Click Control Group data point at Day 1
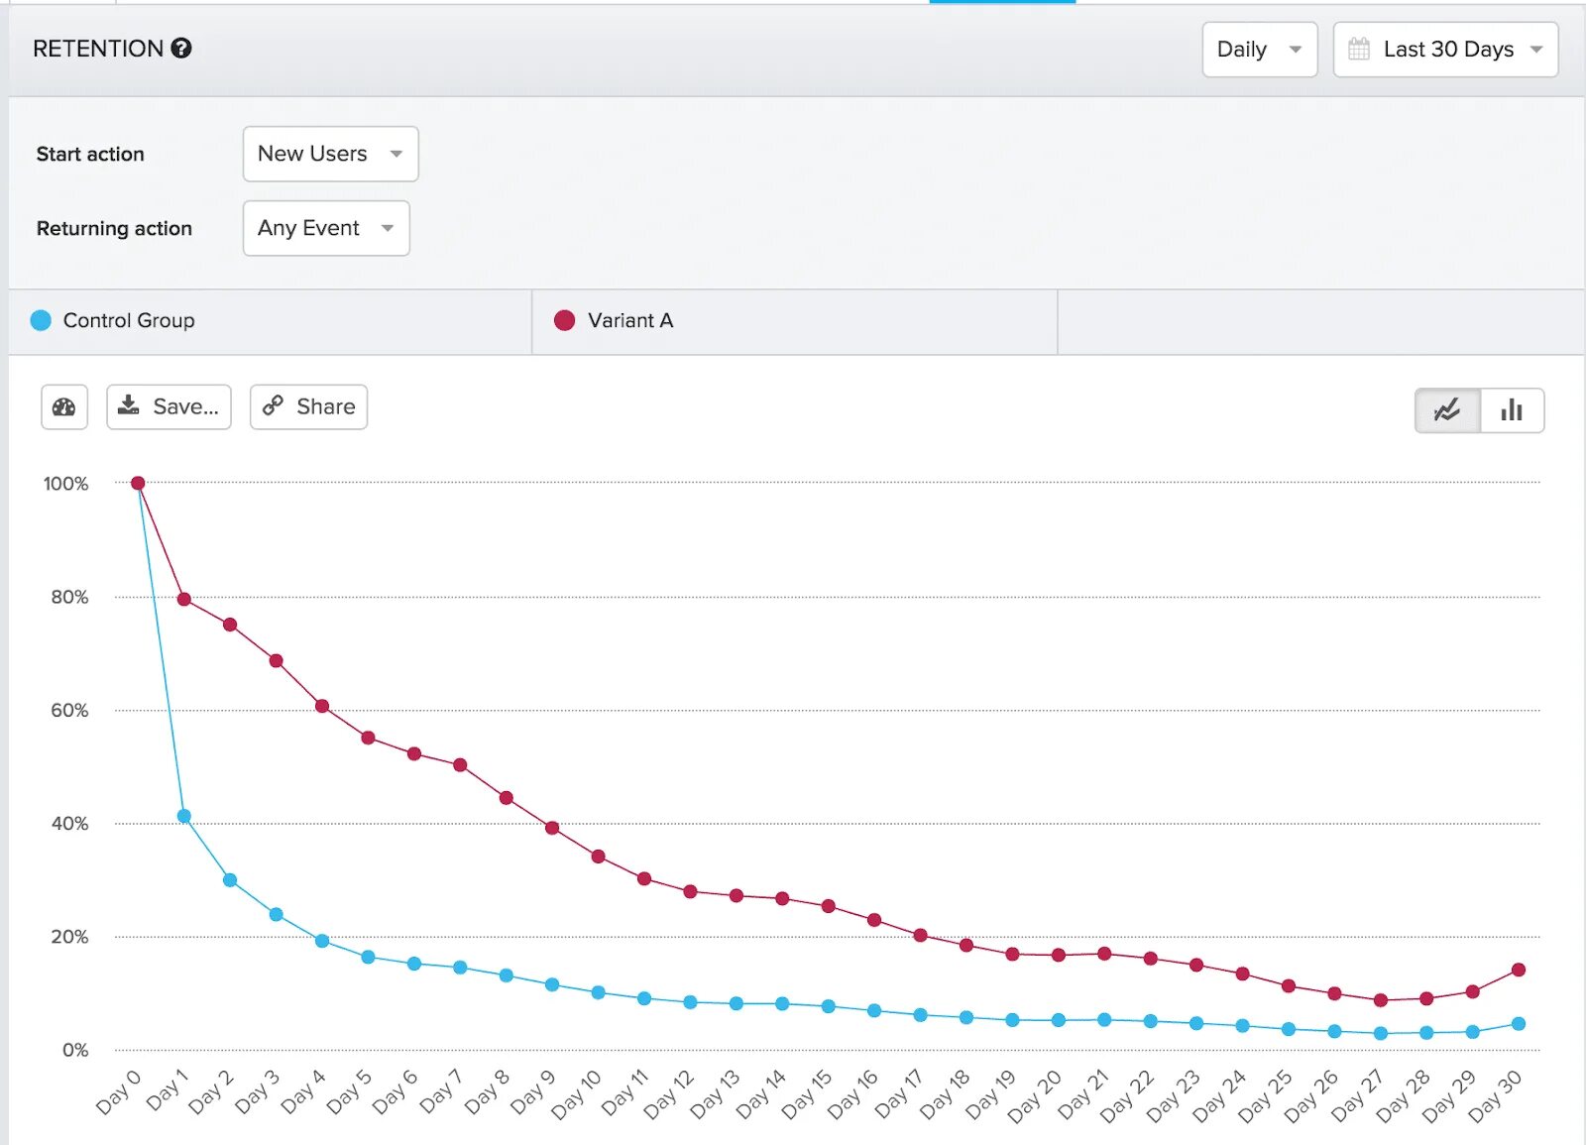This screenshot has width=1586, height=1145. [x=184, y=816]
